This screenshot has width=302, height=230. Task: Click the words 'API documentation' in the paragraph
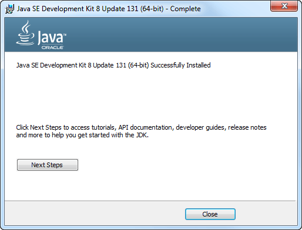(145, 127)
